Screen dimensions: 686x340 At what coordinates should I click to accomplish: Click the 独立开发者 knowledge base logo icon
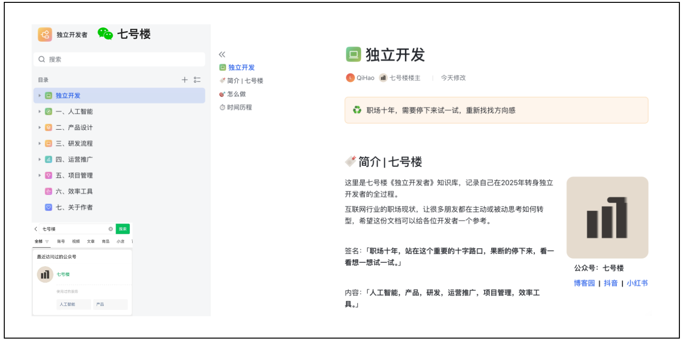(45, 35)
